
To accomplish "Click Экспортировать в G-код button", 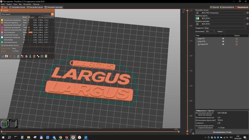I will (222, 132).
